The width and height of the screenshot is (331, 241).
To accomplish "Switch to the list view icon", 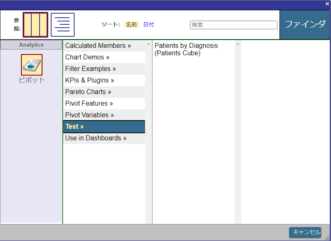I will point(63,25).
